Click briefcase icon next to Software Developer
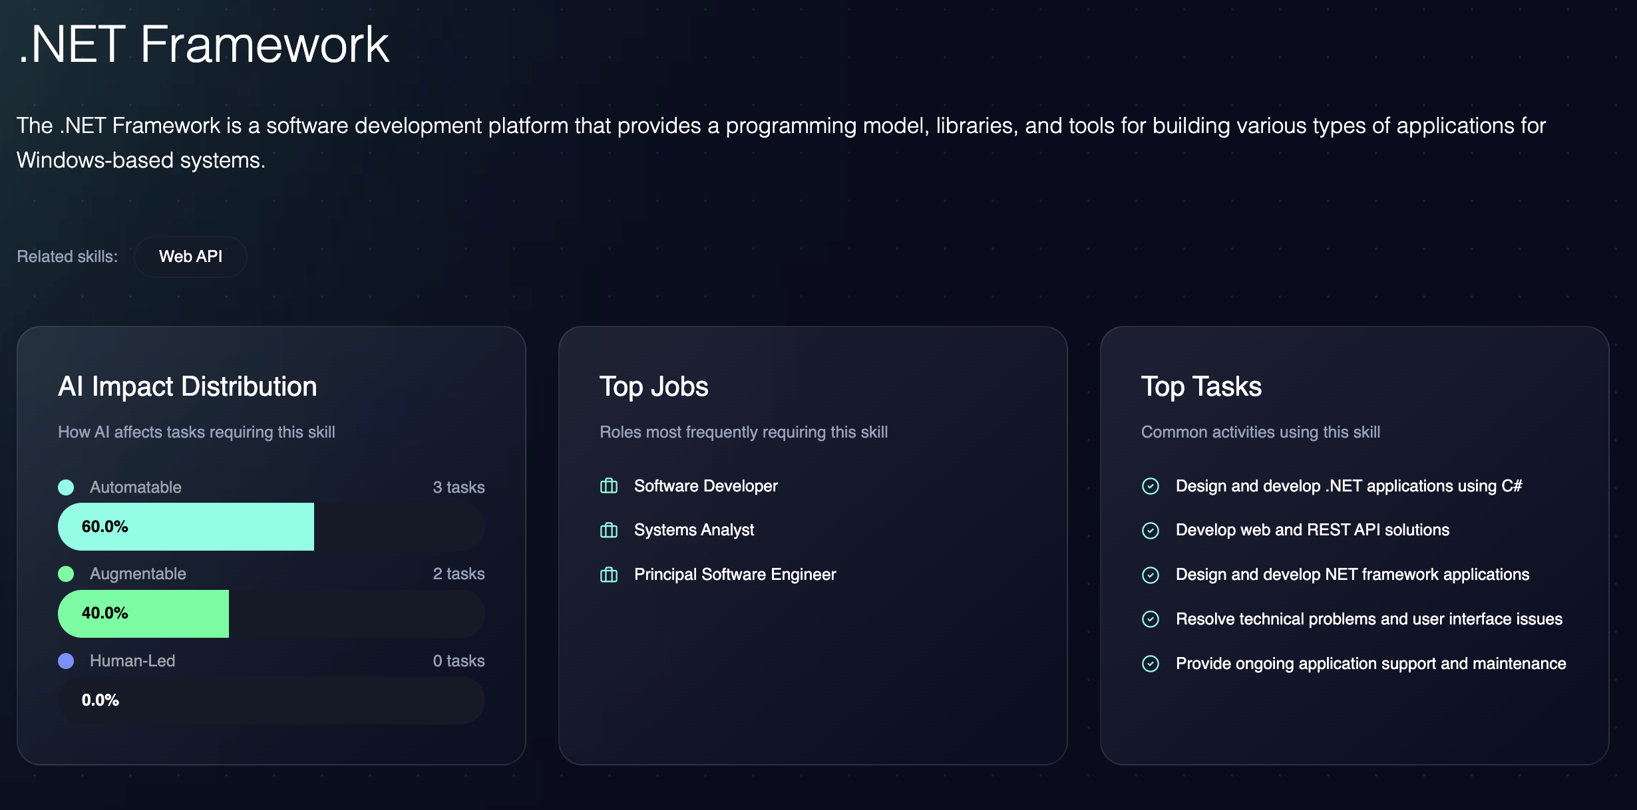Viewport: 1637px width, 810px height. coord(608,486)
